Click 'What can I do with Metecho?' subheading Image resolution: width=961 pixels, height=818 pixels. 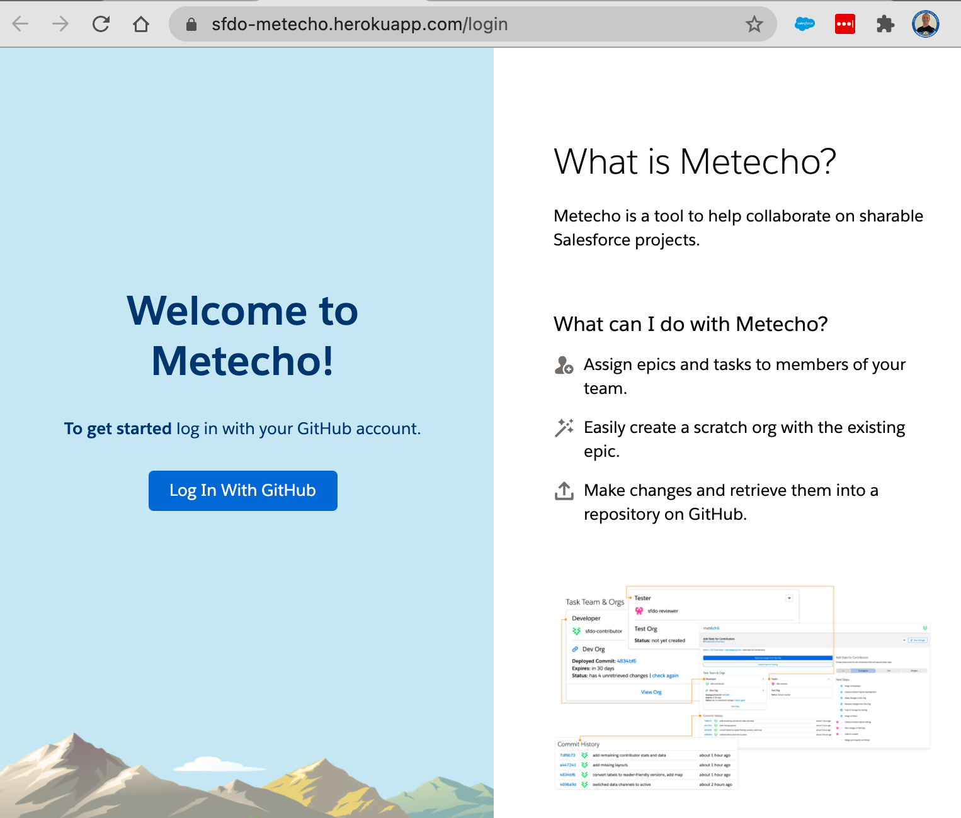click(x=691, y=324)
